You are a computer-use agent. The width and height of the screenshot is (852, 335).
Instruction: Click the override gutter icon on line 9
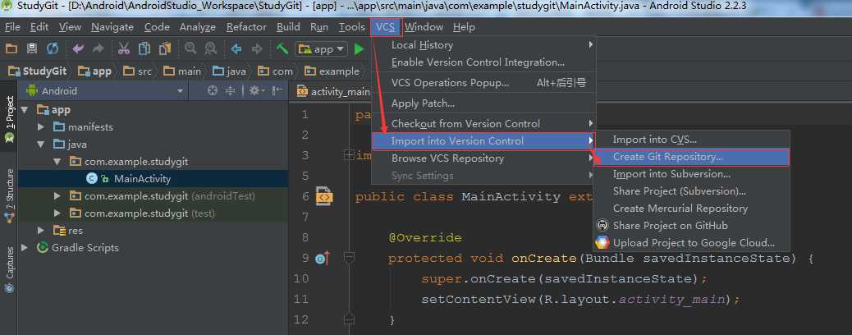click(x=323, y=259)
